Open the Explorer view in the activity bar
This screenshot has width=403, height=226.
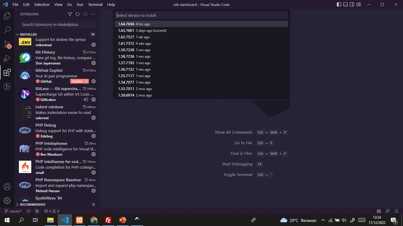(7, 16)
